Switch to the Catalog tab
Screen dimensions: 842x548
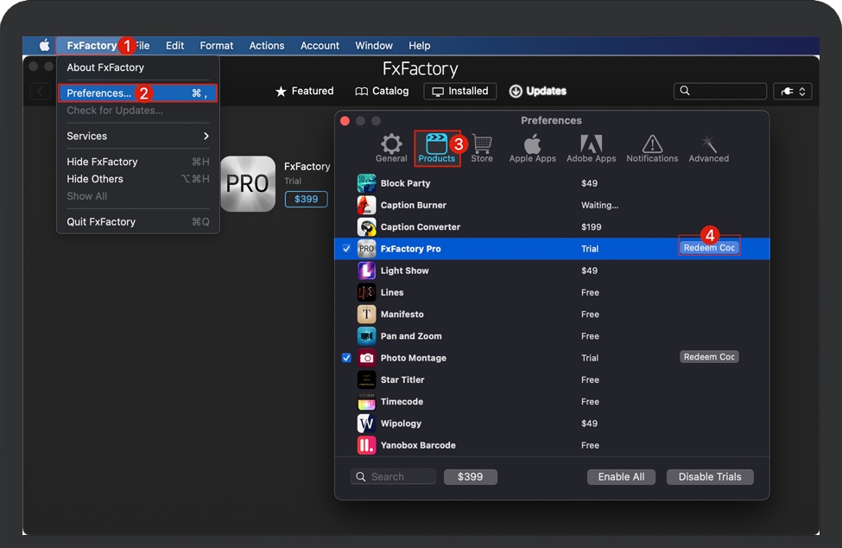pos(382,91)
